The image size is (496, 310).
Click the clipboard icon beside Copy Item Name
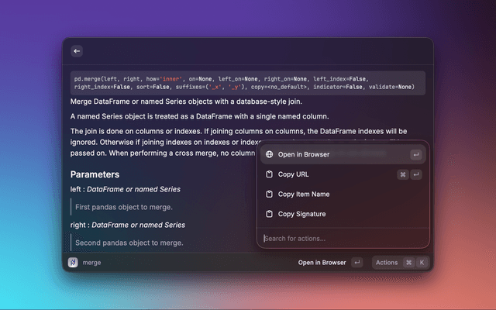[x=269, y=195]
